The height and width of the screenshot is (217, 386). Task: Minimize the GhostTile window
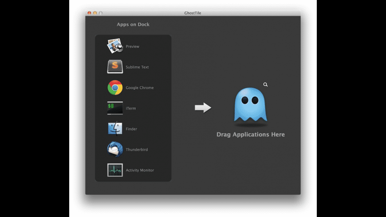(x=95, y=13)
